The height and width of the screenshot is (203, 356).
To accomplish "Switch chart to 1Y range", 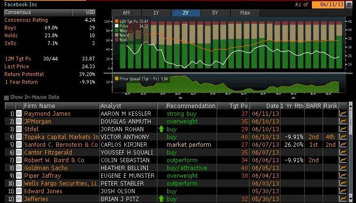I will (156, 13).
